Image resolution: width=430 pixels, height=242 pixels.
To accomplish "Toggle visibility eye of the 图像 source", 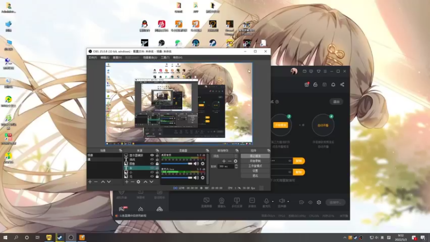I will tap(152, 164).
